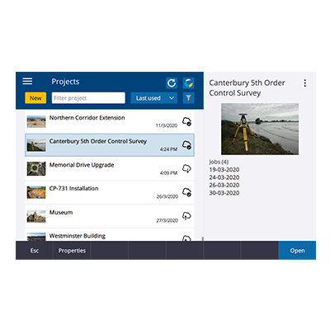This screenshot has height=330, width=330.
Task: Click the Filter project input field
Action: (x=88, y=98)
